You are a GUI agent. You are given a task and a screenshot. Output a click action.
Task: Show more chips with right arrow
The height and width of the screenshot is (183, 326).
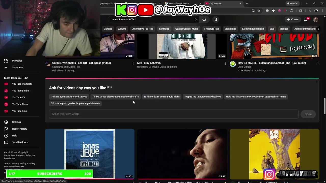point(319,29)
